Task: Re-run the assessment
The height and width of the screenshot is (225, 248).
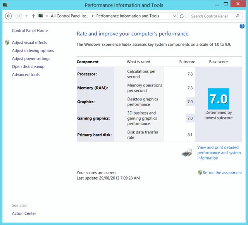Action: [222, 173]
